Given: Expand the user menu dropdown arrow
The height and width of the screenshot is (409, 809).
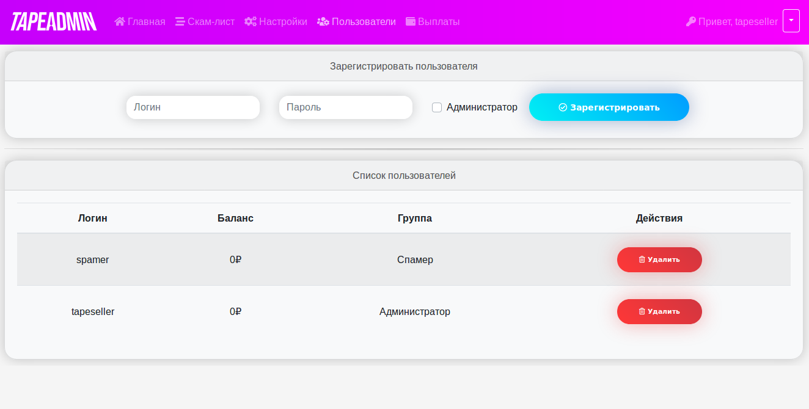Looking at the screenshot, I should 791,21.
